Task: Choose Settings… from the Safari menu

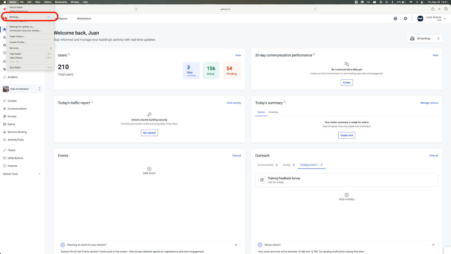Action: pyautogui.click(x=15, y=17)
